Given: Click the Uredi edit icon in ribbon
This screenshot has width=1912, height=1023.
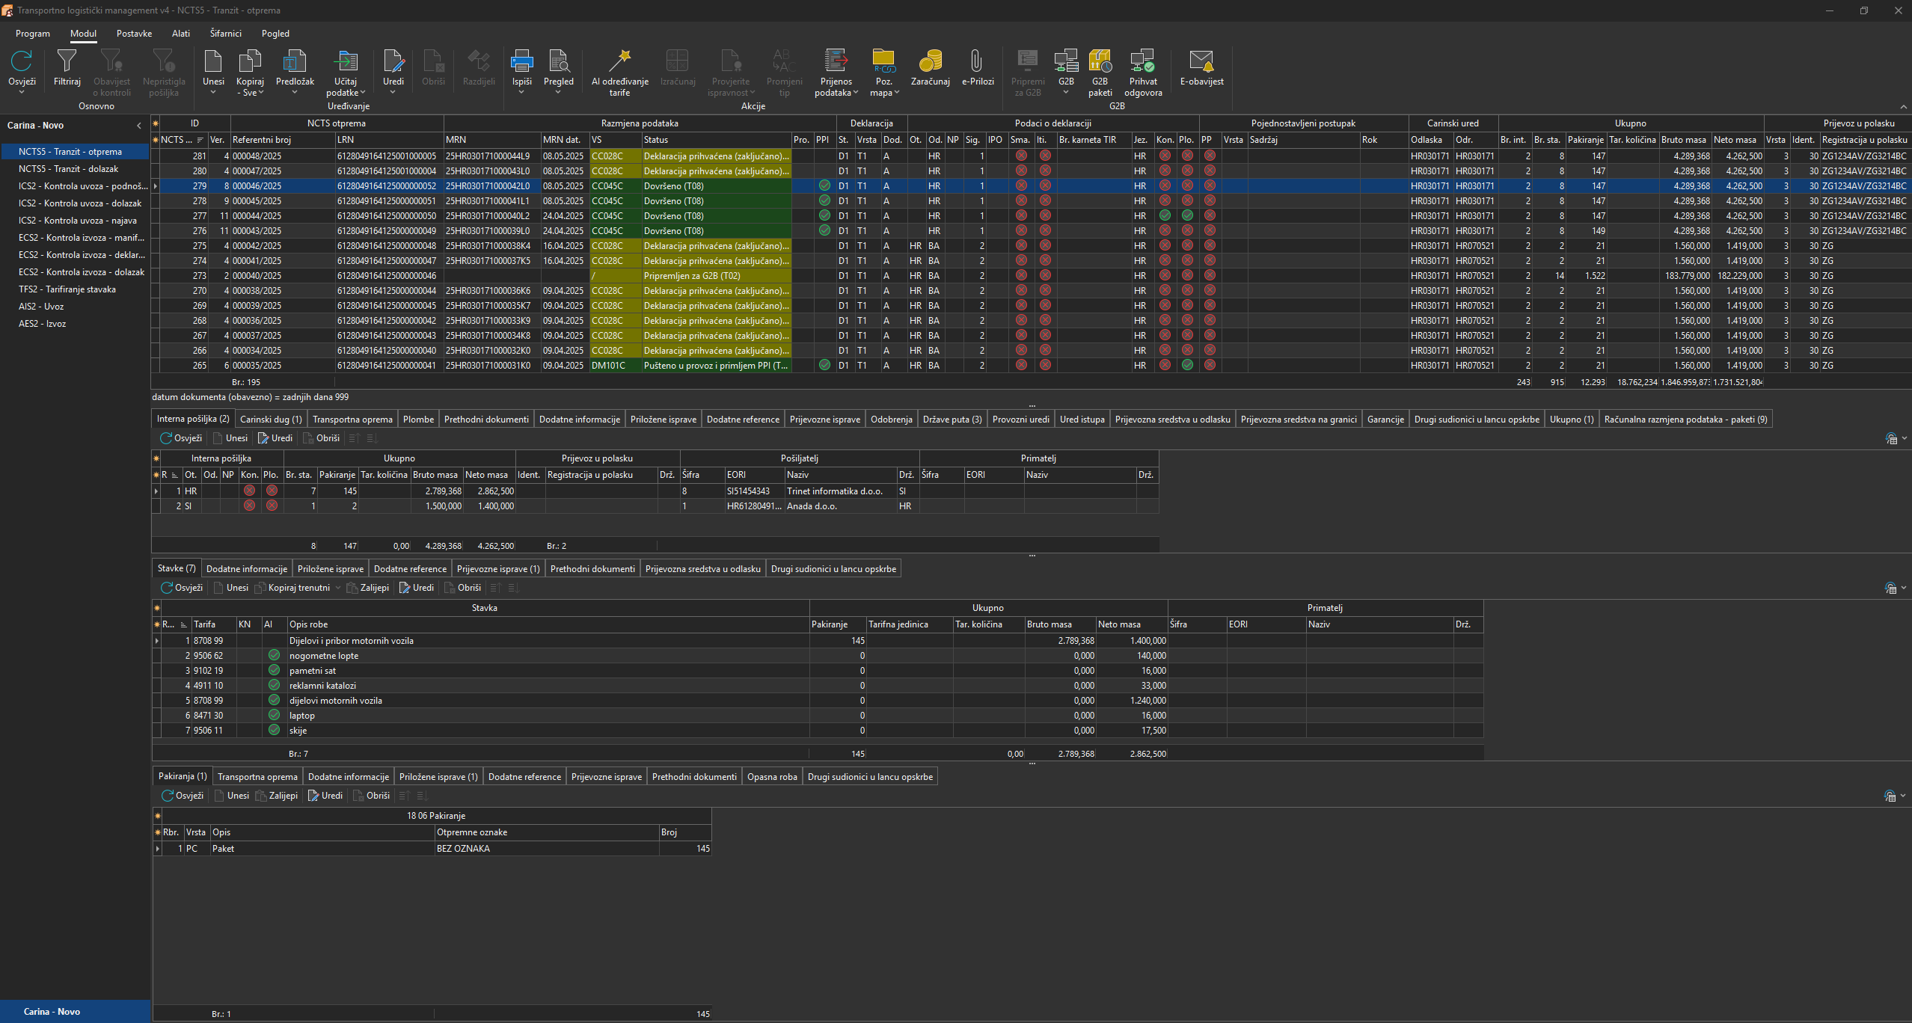Looking at the screenshot, I should point(393,61).
